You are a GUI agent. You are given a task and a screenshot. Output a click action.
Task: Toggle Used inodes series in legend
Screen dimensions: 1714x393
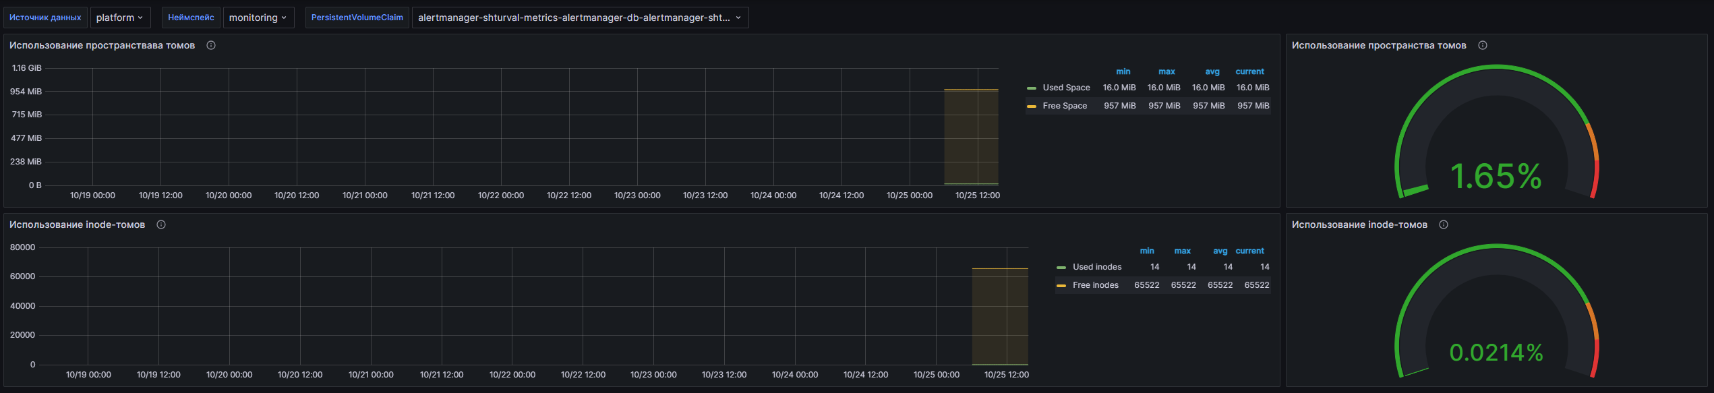(x=1097, y=267)
